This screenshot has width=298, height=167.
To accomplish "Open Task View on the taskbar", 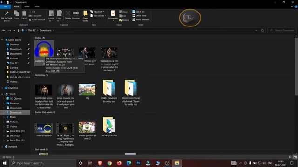I will pyautogui.click(x=90, y=163).
